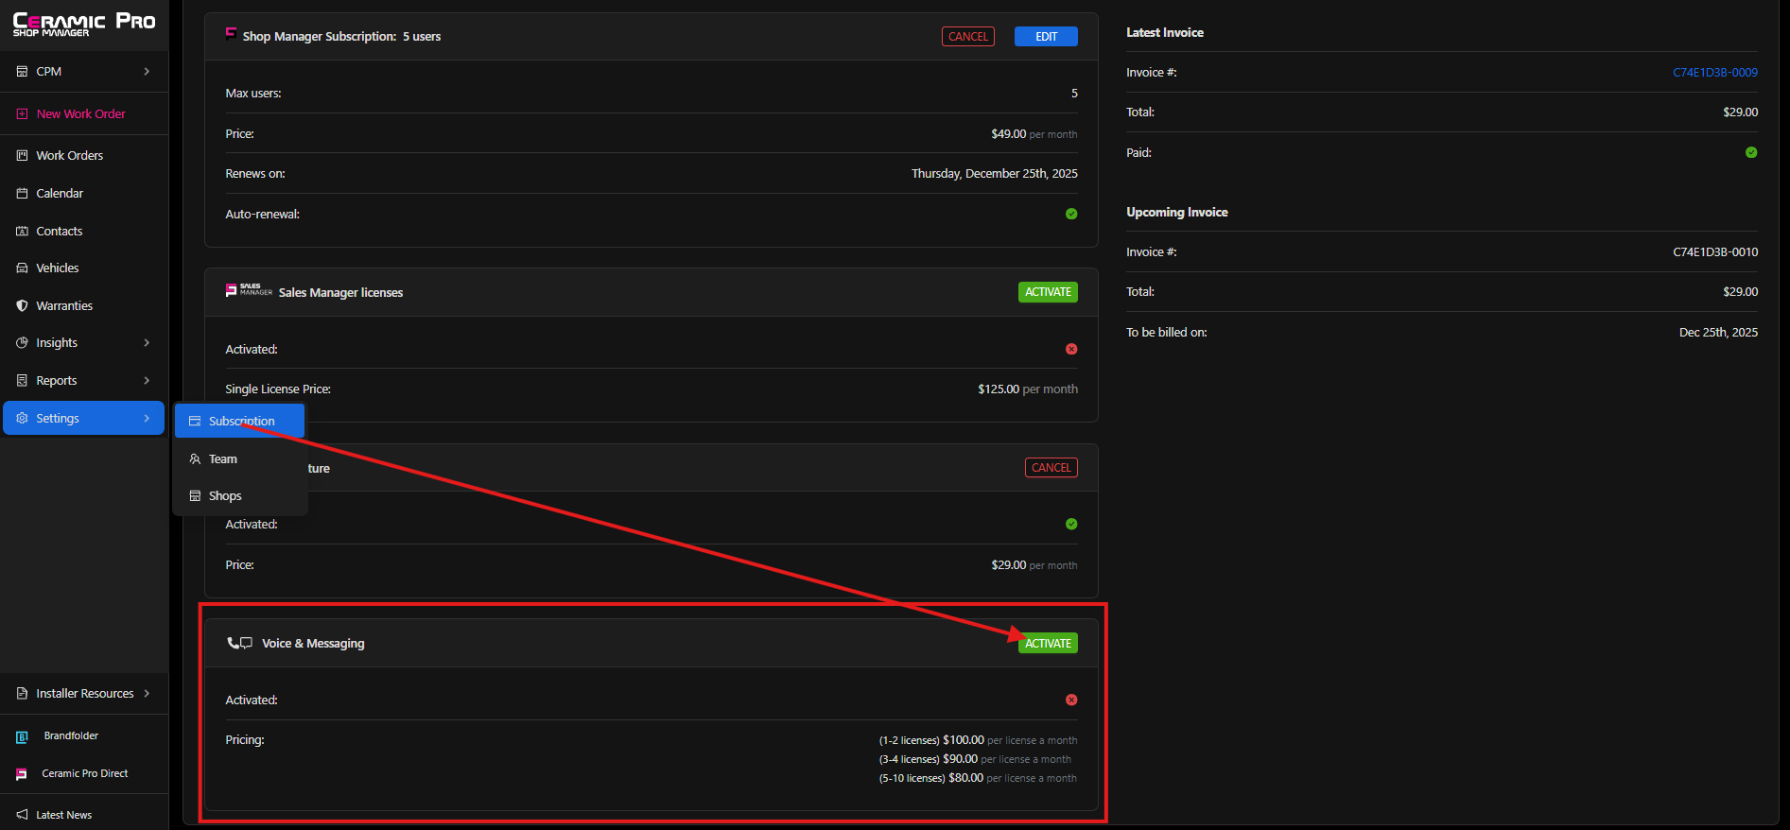Click the Shops store icon in submenu
1790x830 pixels.
pos(195,496)
